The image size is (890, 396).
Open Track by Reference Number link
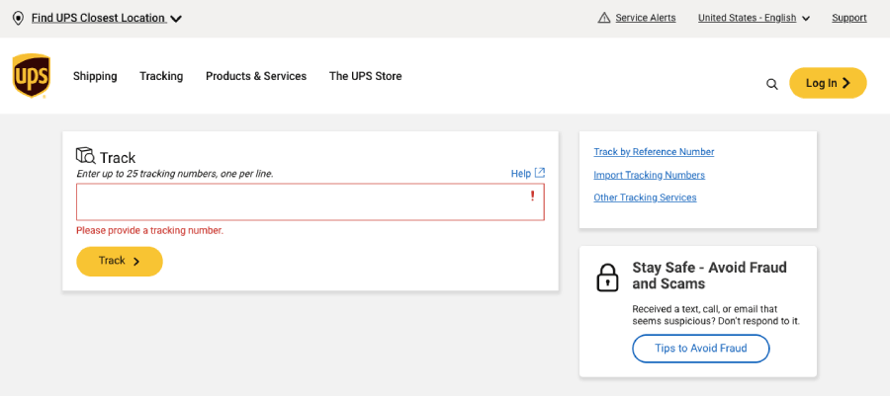pos(654,152)
